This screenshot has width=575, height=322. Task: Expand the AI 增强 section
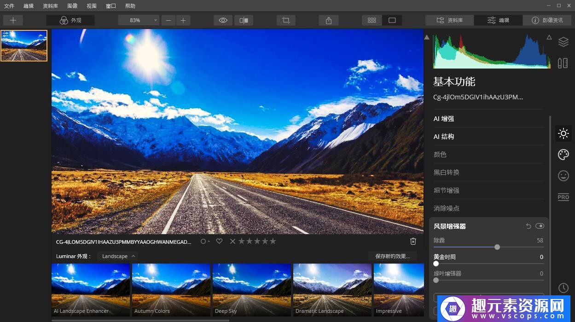444,119
